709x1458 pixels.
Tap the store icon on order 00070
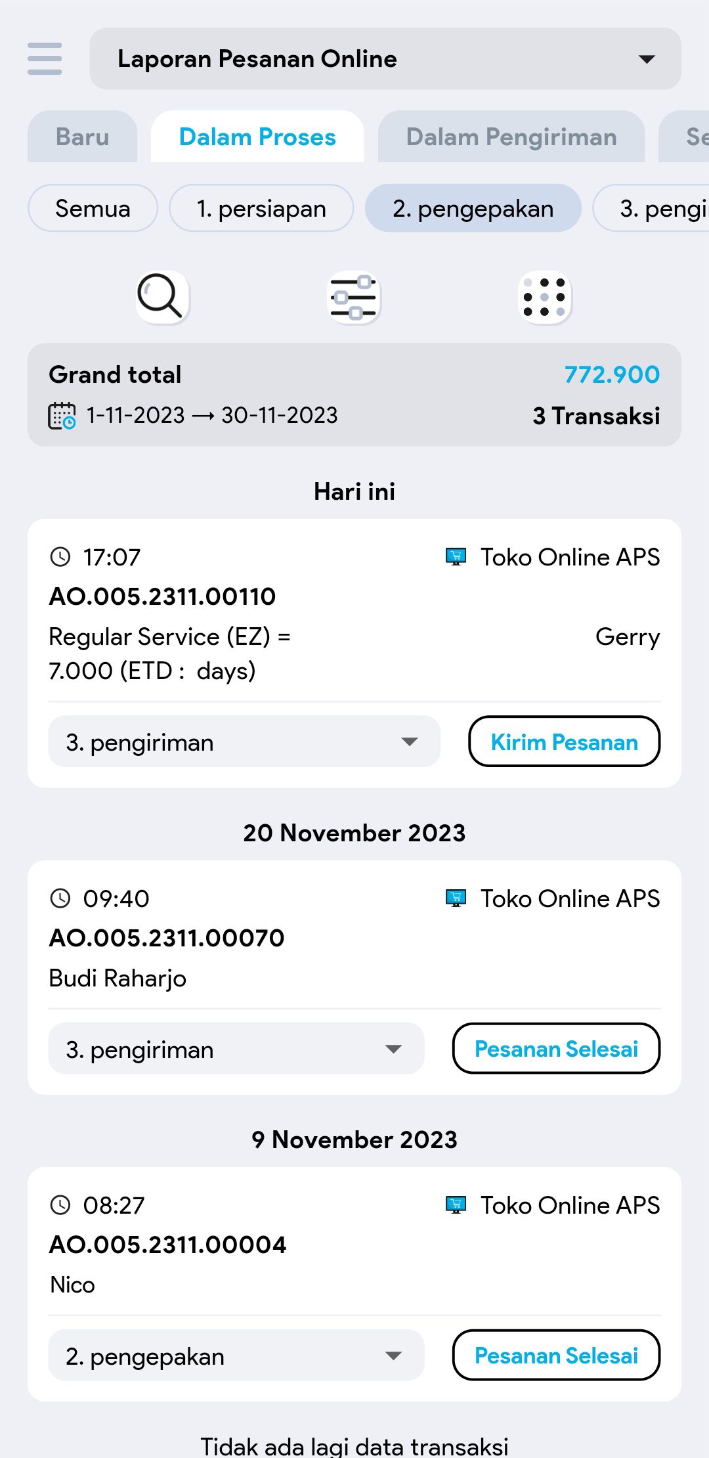(456, 898)
